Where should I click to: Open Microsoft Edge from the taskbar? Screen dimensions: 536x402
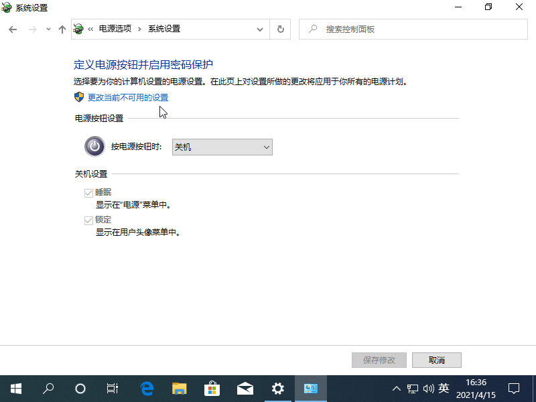pyautogui.click(x=146, y=388)
